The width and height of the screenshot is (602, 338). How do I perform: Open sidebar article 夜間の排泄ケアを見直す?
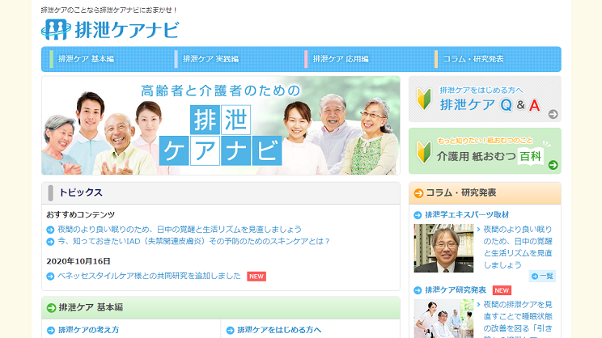click(518, 319)
